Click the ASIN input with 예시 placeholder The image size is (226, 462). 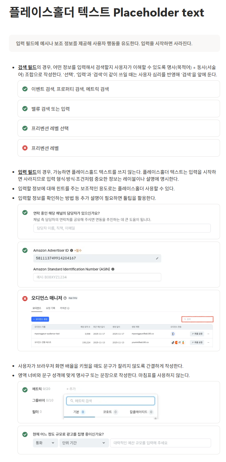point(97,277)
